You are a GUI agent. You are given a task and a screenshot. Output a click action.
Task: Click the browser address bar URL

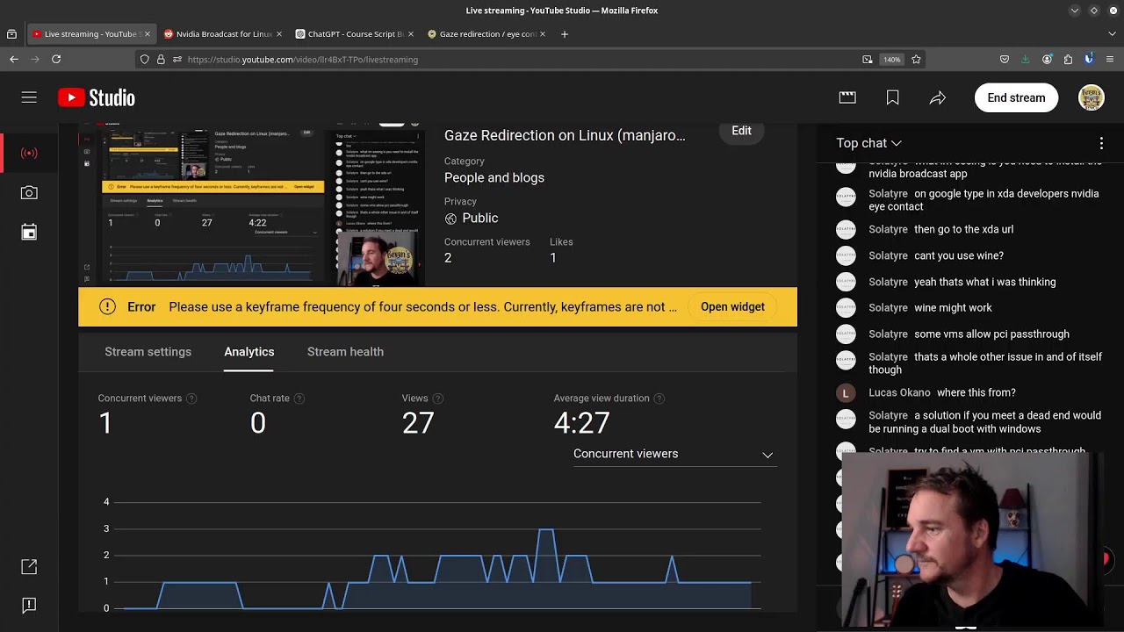(x=303, y=60)
